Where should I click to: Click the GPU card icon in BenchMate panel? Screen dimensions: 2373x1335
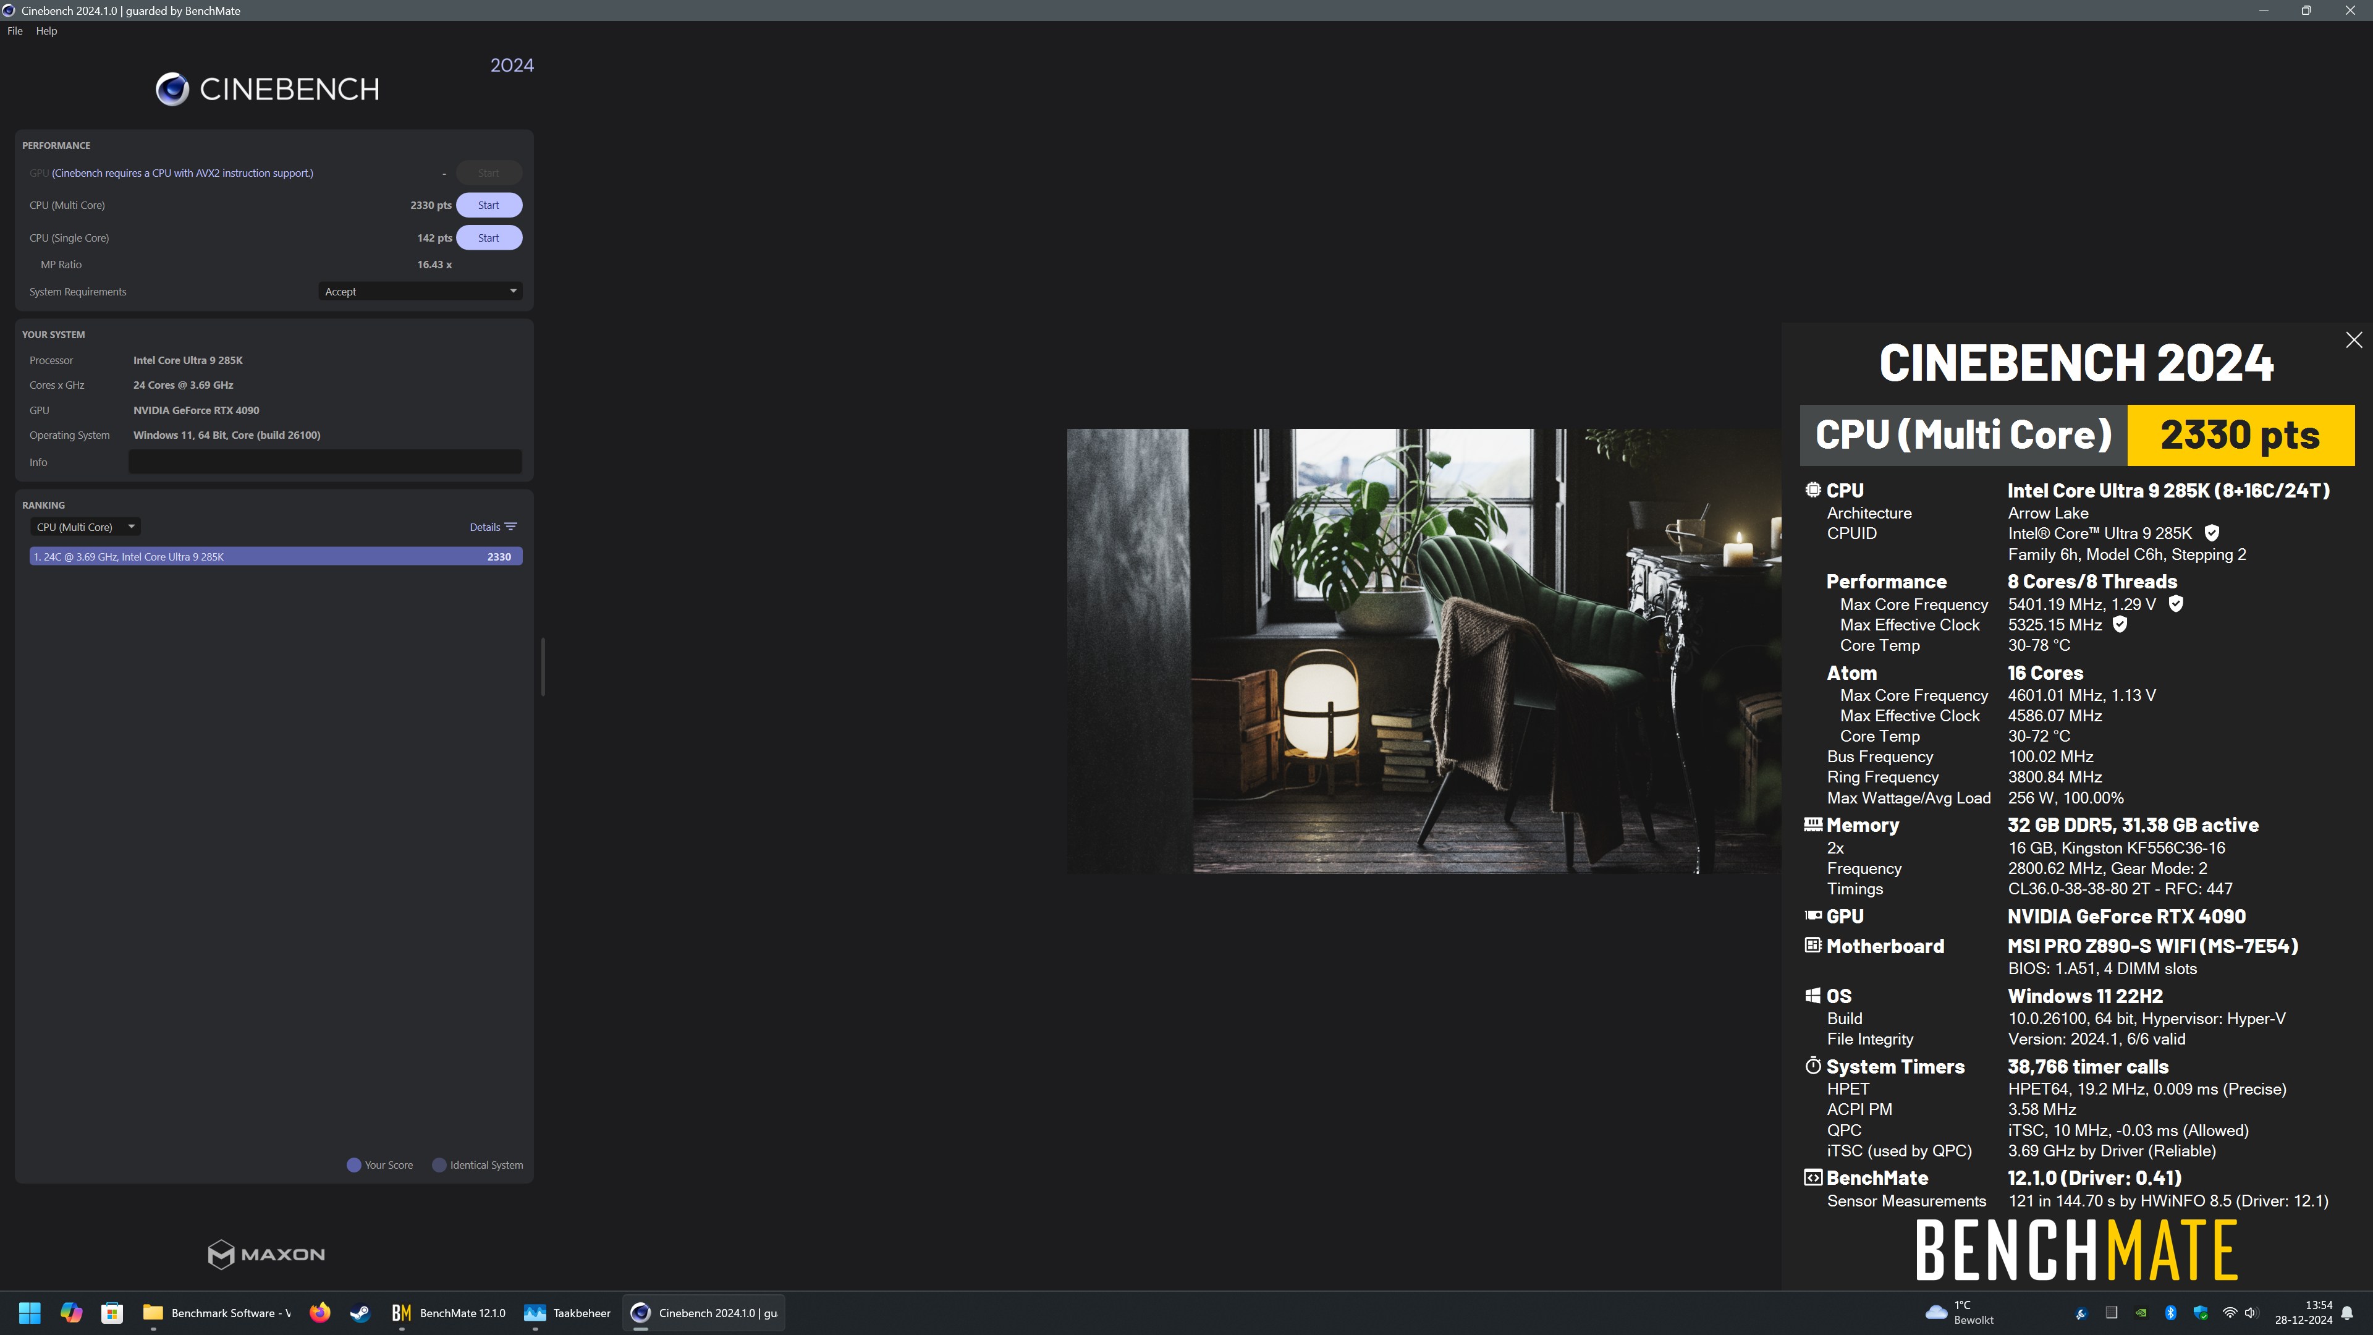(x=1813, y=916)
